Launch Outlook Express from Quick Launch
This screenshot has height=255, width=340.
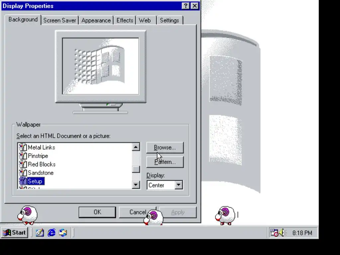click(63, 233)
